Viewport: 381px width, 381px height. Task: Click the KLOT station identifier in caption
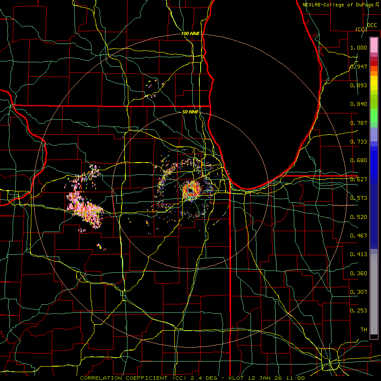[x=237, y=378]
